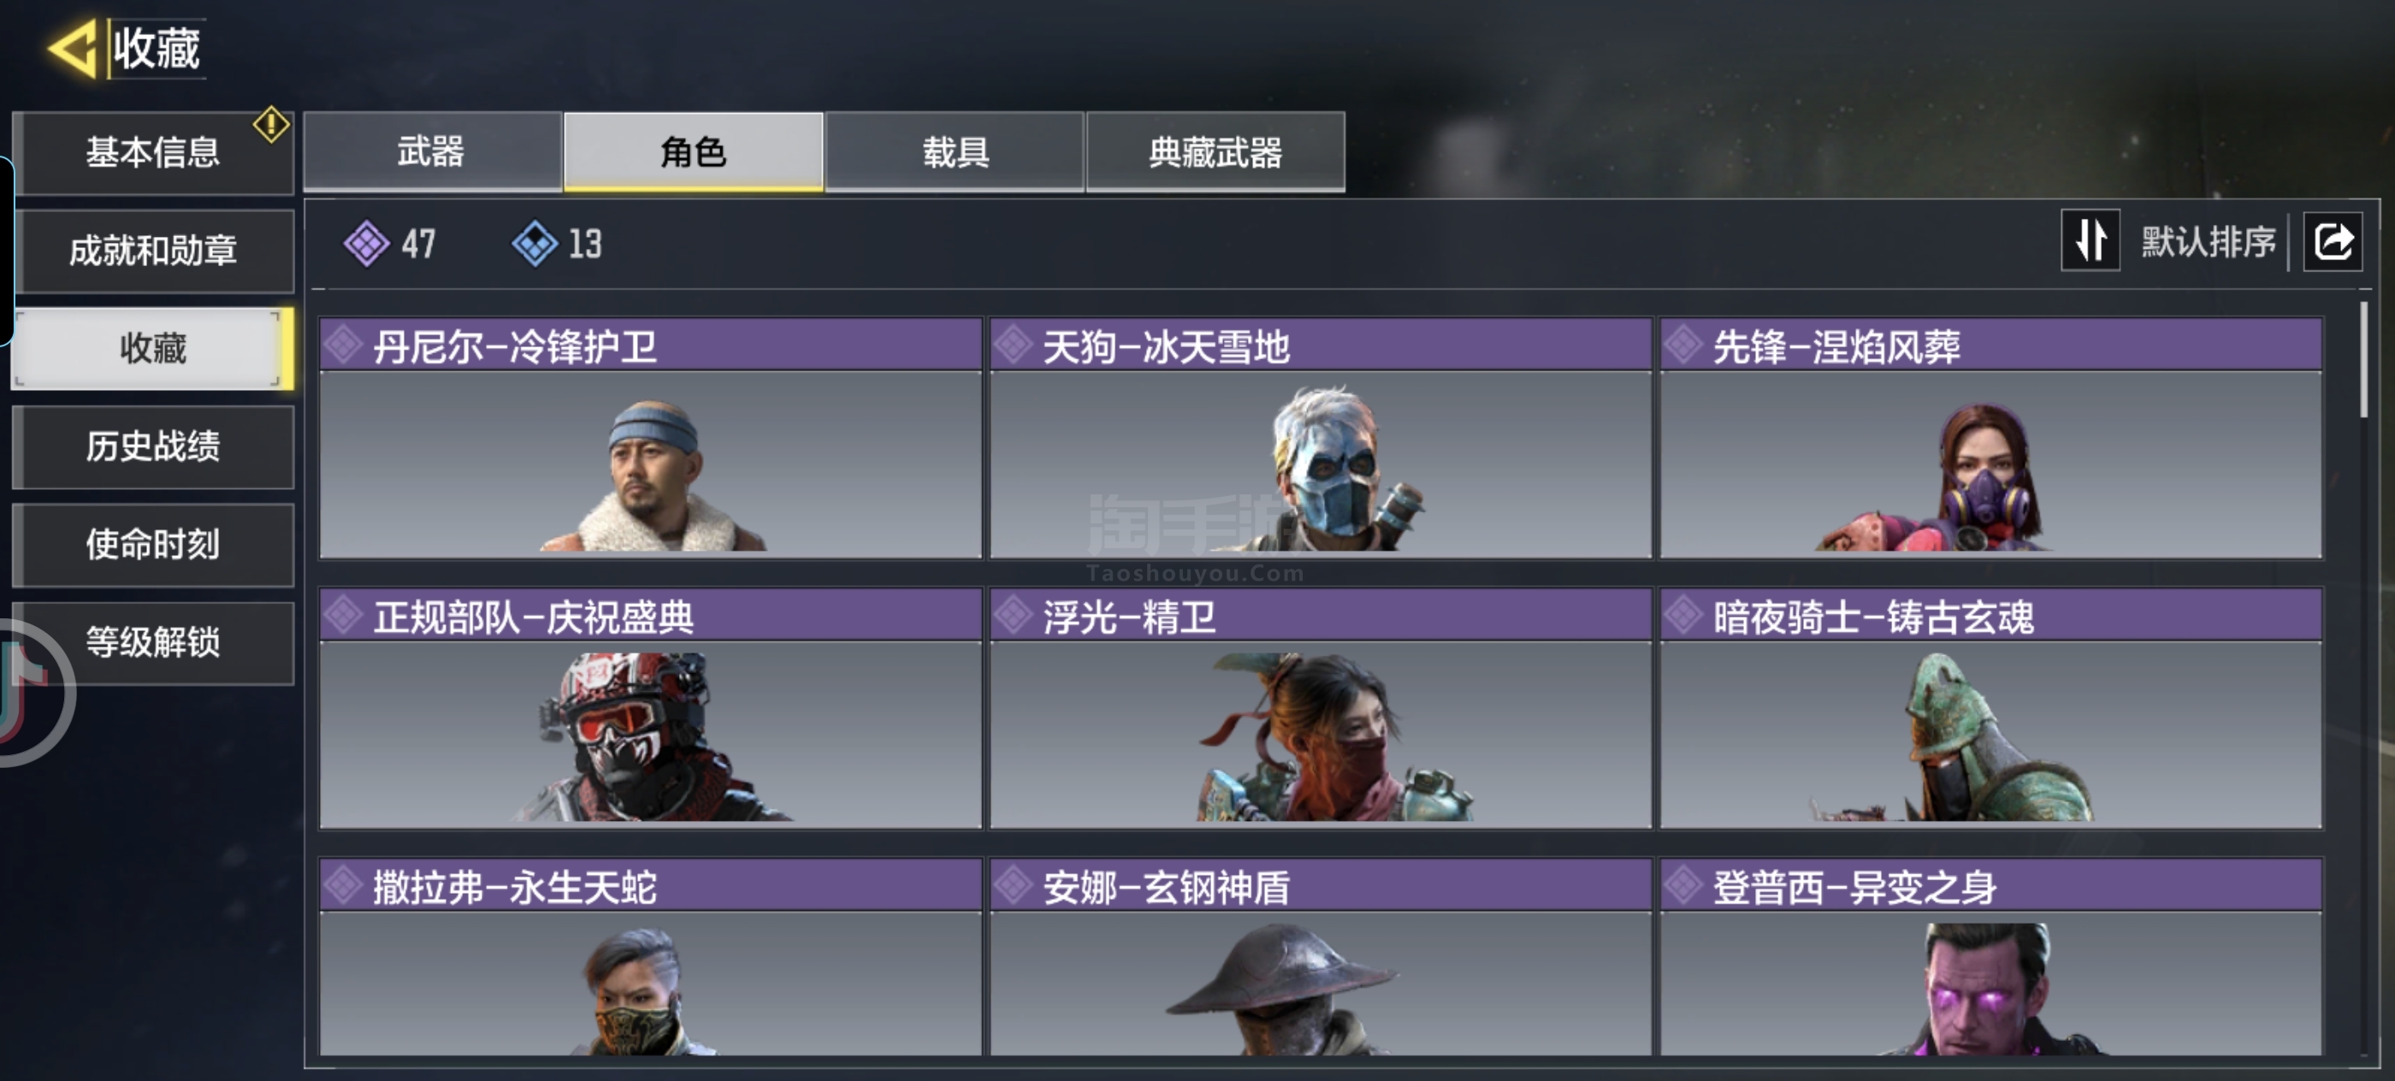Viewport: 2395px width, 1081px height.
Task: Switch to the 武器 tab
Action: click(432, 151)
